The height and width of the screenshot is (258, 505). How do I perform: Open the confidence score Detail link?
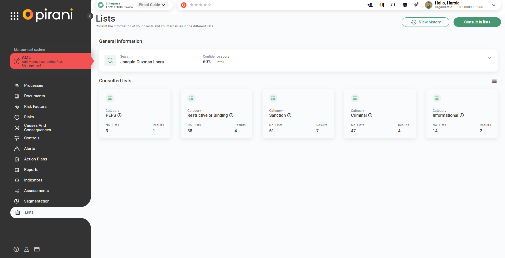[x=220, y=62]
